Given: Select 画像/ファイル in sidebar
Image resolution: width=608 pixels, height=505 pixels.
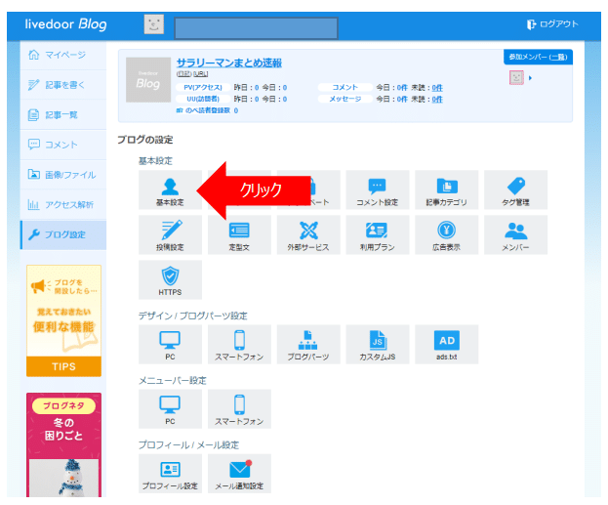Looking at the screenshot, I should [x=63, y=175].
